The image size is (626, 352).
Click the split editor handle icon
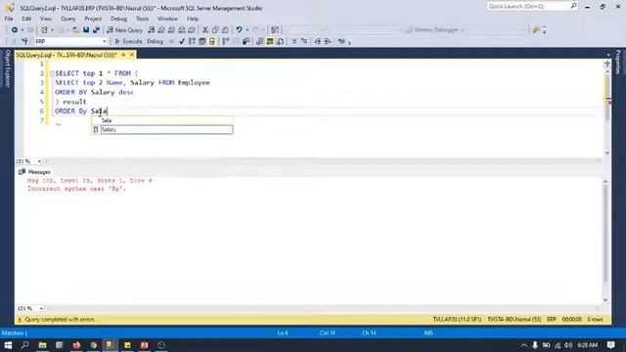click(607, 64)
